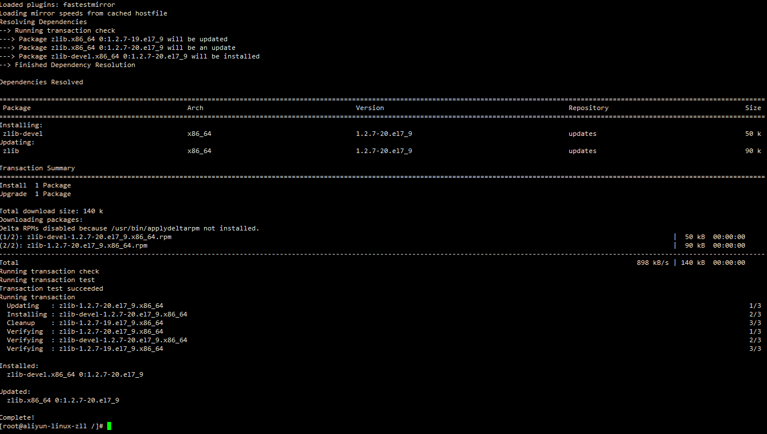Screen dimensions: 767x434
Task: Click the 'Repository' column header
Action: [589, 108]
